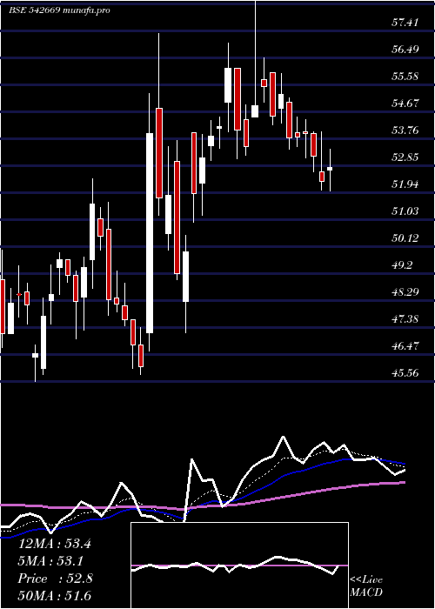Click the 50.12 price axis label

[x=405, y=238]
